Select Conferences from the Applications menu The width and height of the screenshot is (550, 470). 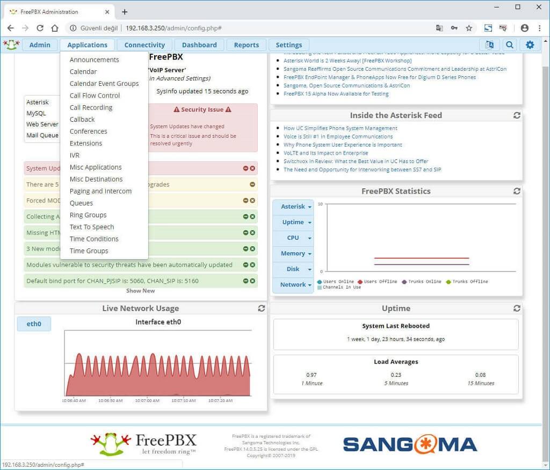click(x=88, y=131)
